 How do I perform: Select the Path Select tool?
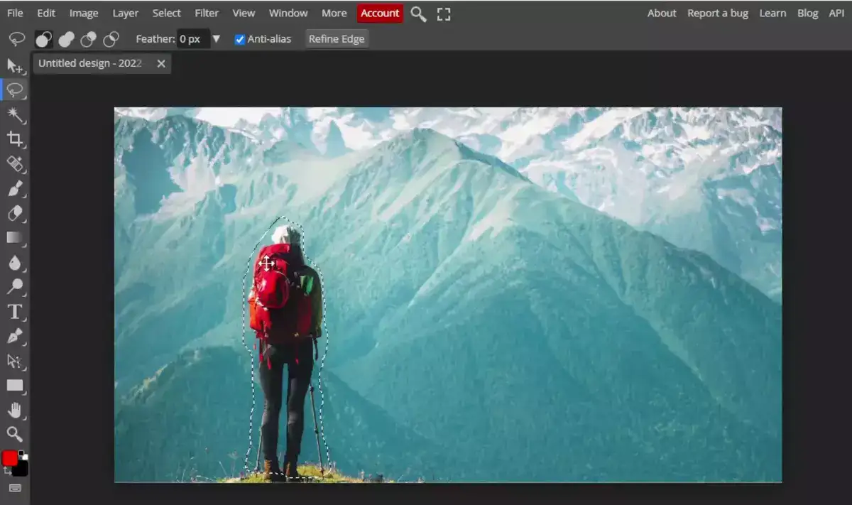15,361
